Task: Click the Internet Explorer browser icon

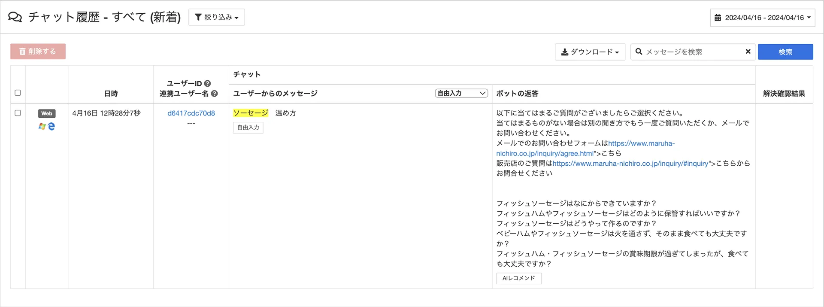Action: pyautogui.click(x=51, y=126)
